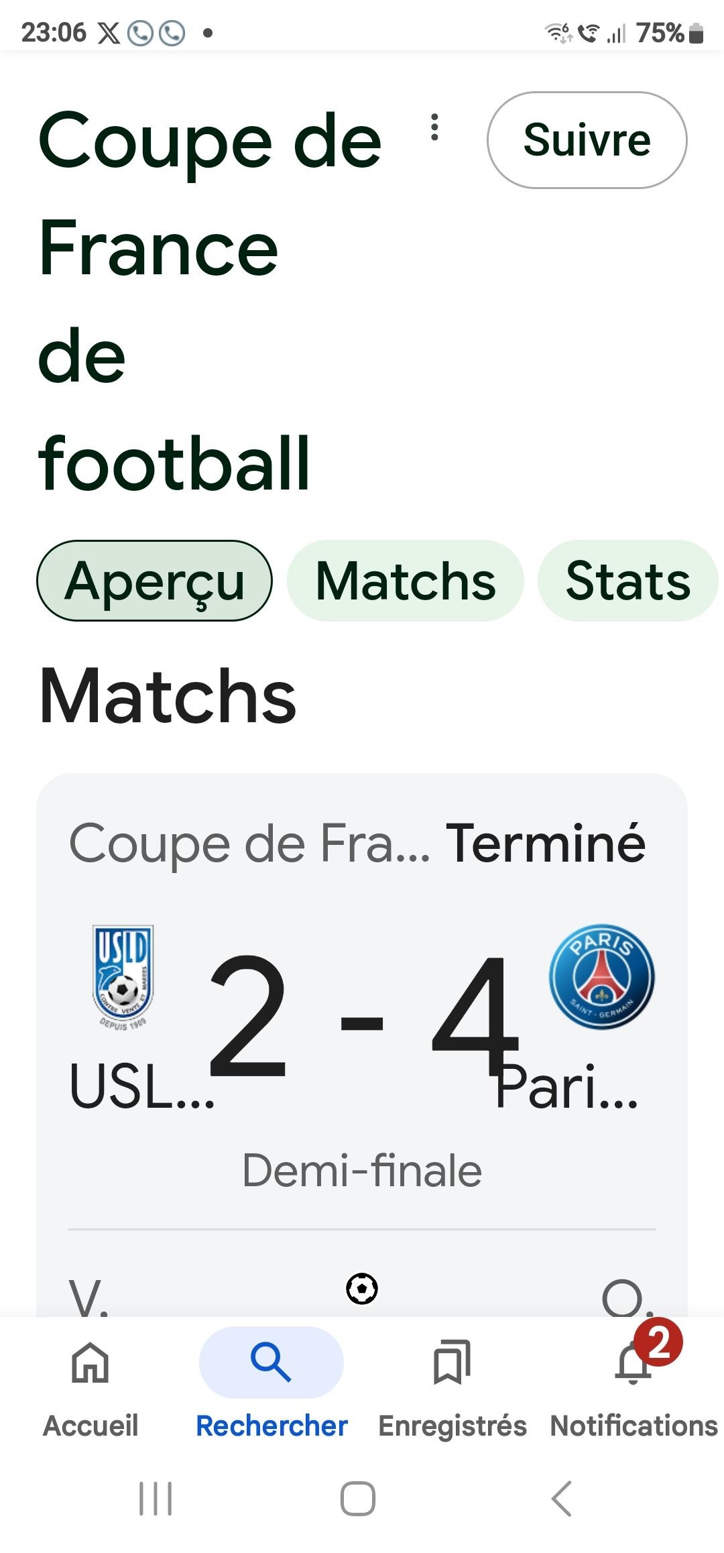Go to Accueil home icon

[90, 1363]
